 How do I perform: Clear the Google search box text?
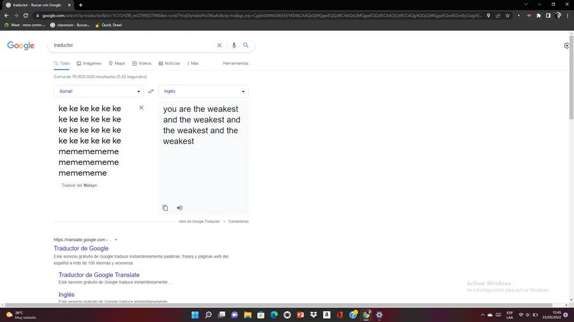pos(219,45)
